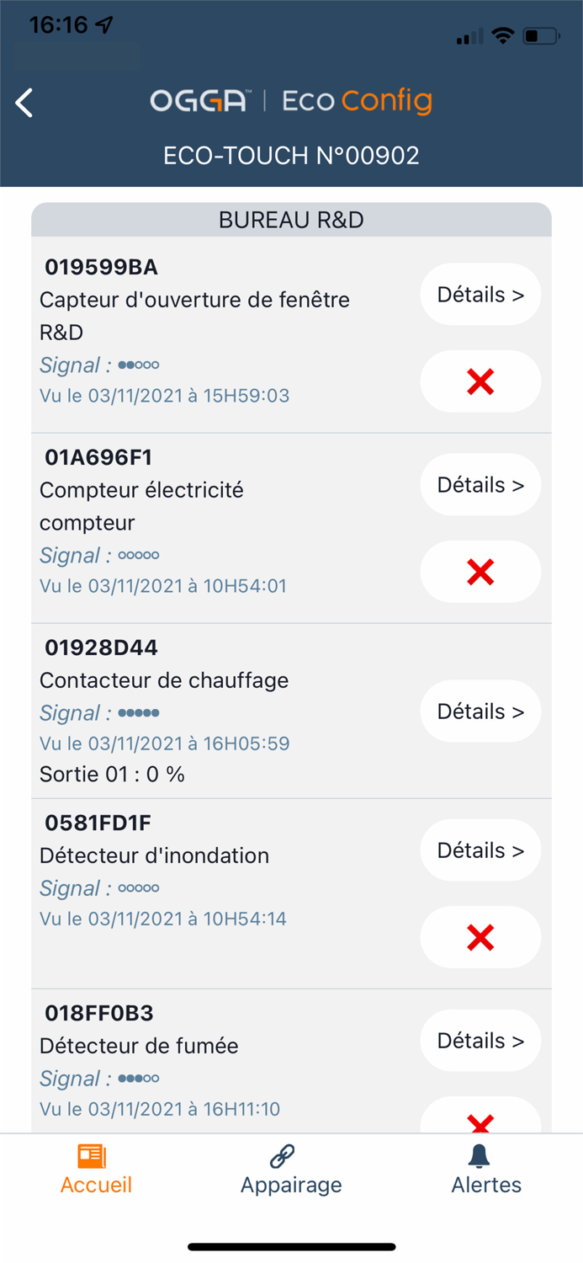The width and height of the screenshot is (583, 1263).
Task: Remove Compteur électricité sensor using red X
Action: [x=480, y=573]
